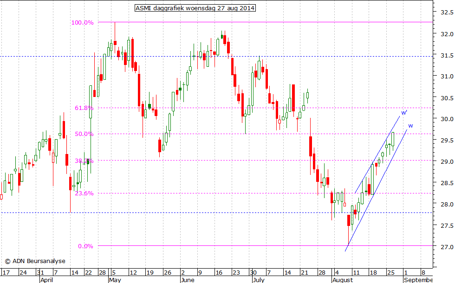Image resolution: width=455 pixels, height=283 pixels.
Task: Select the "27.5" price axis value
Action: (x=447, y=225)
